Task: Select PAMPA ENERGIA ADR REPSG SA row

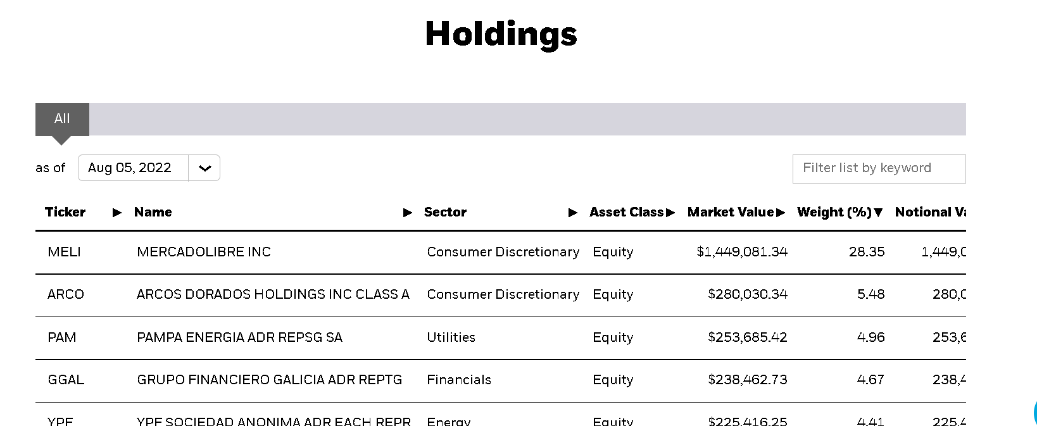Action: coord(239,337)
